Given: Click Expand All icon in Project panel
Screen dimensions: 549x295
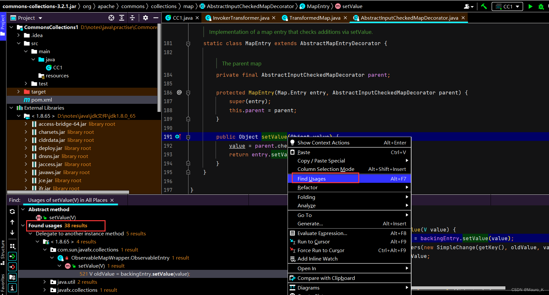Looking at the screenshot, I should pyautogui.click(x=122, y=18).
